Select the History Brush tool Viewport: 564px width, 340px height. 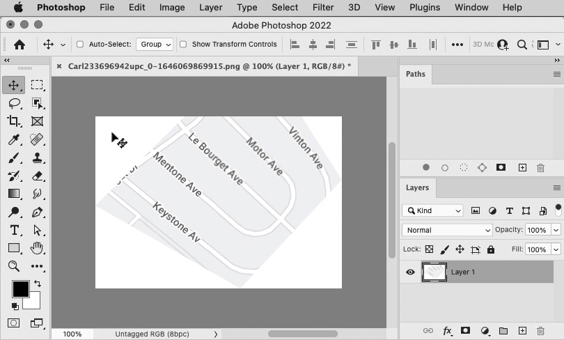14,176
